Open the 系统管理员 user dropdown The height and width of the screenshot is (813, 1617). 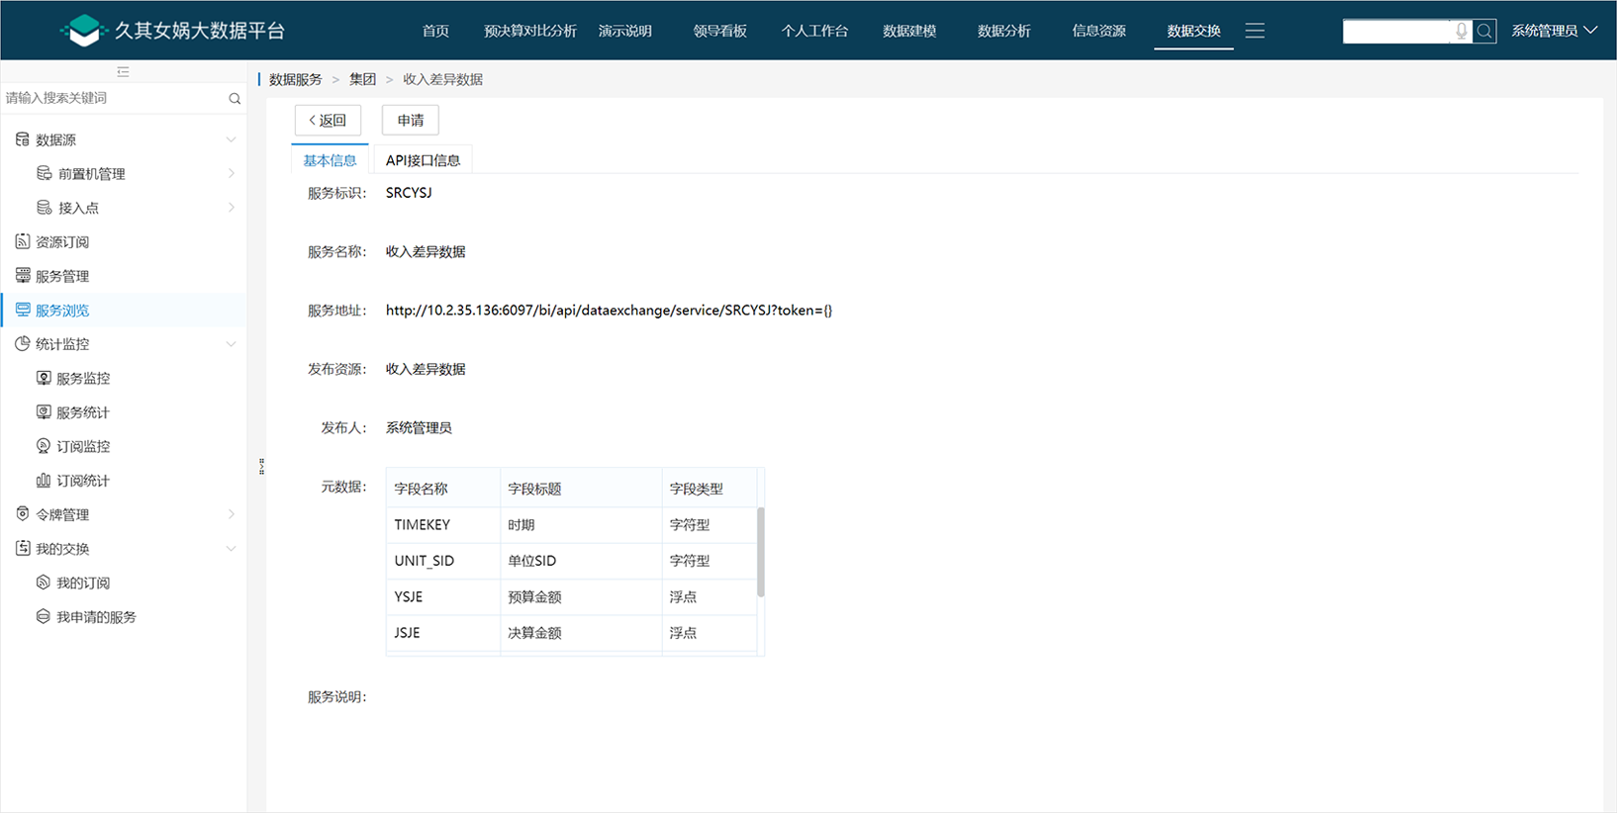[x=1553, y=31]
